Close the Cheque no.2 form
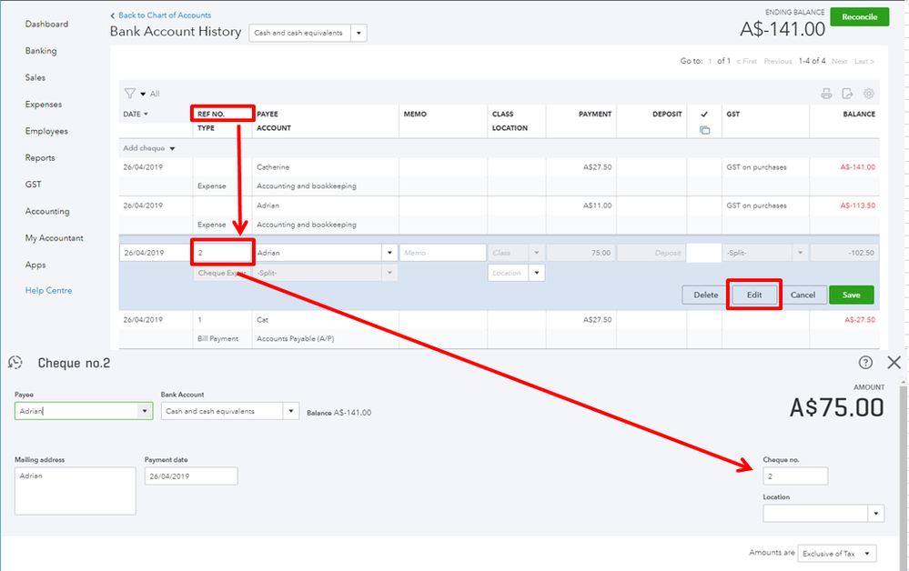This screenshot has width=909, height=571. pyautogui.click(x=894, y=363)
